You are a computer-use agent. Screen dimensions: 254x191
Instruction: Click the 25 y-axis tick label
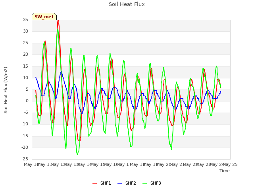pyautogui.click(x=25, y=43)
